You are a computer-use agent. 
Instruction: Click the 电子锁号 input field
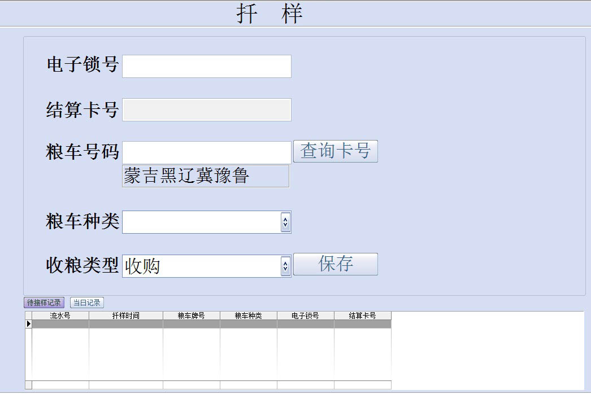(206, 66)
